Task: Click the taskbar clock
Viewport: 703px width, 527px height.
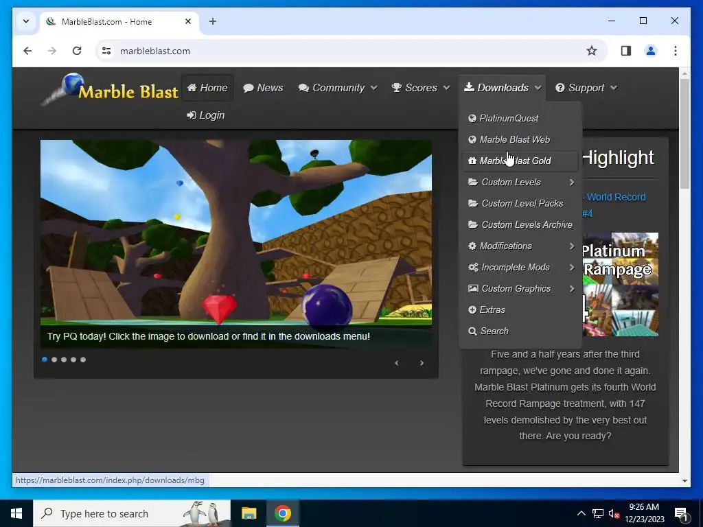Action: 644,513
